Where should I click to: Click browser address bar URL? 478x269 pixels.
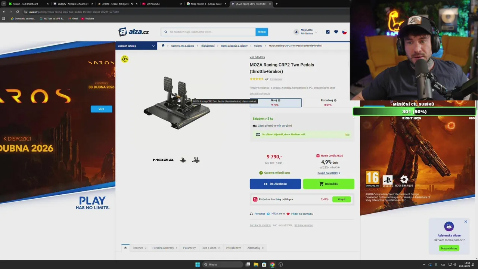pyautogui.click(x=74, y=12)
